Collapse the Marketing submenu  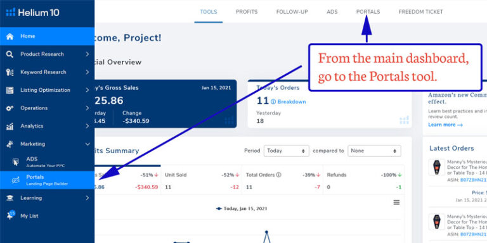88,144
